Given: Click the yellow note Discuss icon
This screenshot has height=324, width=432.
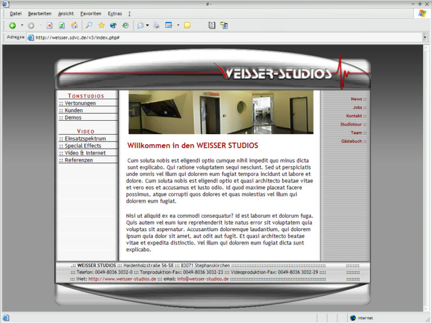Looking at the screenshot, I should coord(188,26).
